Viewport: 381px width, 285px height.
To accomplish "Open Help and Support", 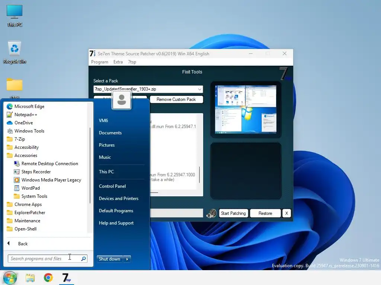I will point(116,223).
